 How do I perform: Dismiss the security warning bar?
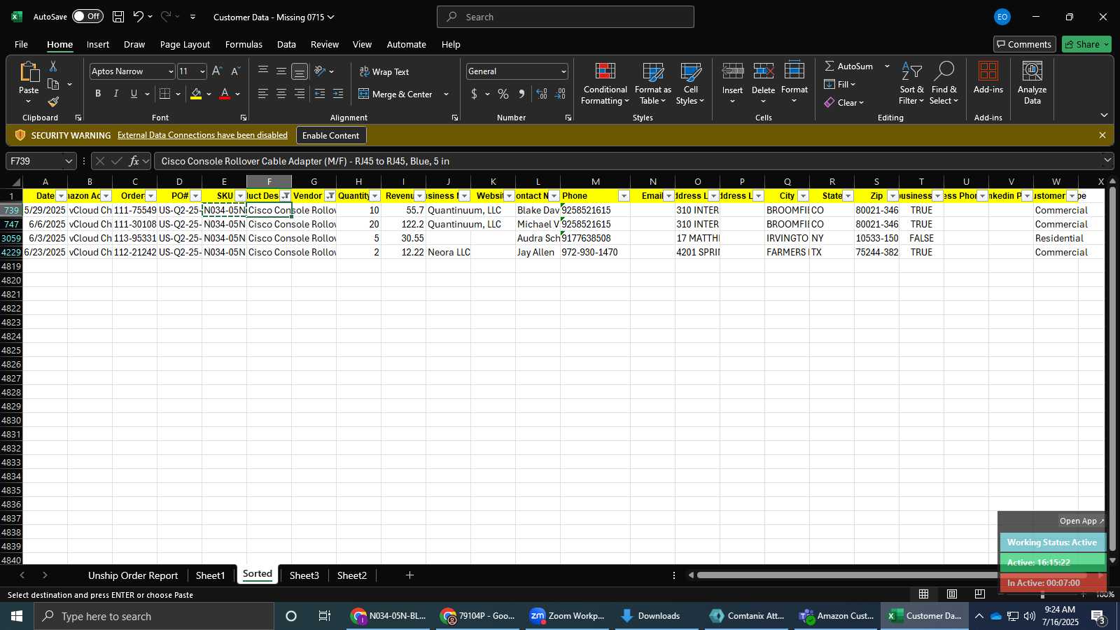coord(1102,135)
